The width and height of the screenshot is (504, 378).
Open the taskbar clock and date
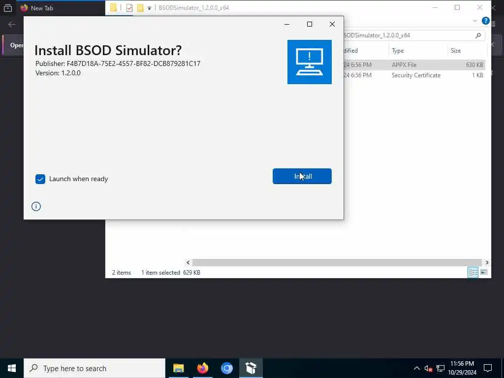click(x=462, y=368)
